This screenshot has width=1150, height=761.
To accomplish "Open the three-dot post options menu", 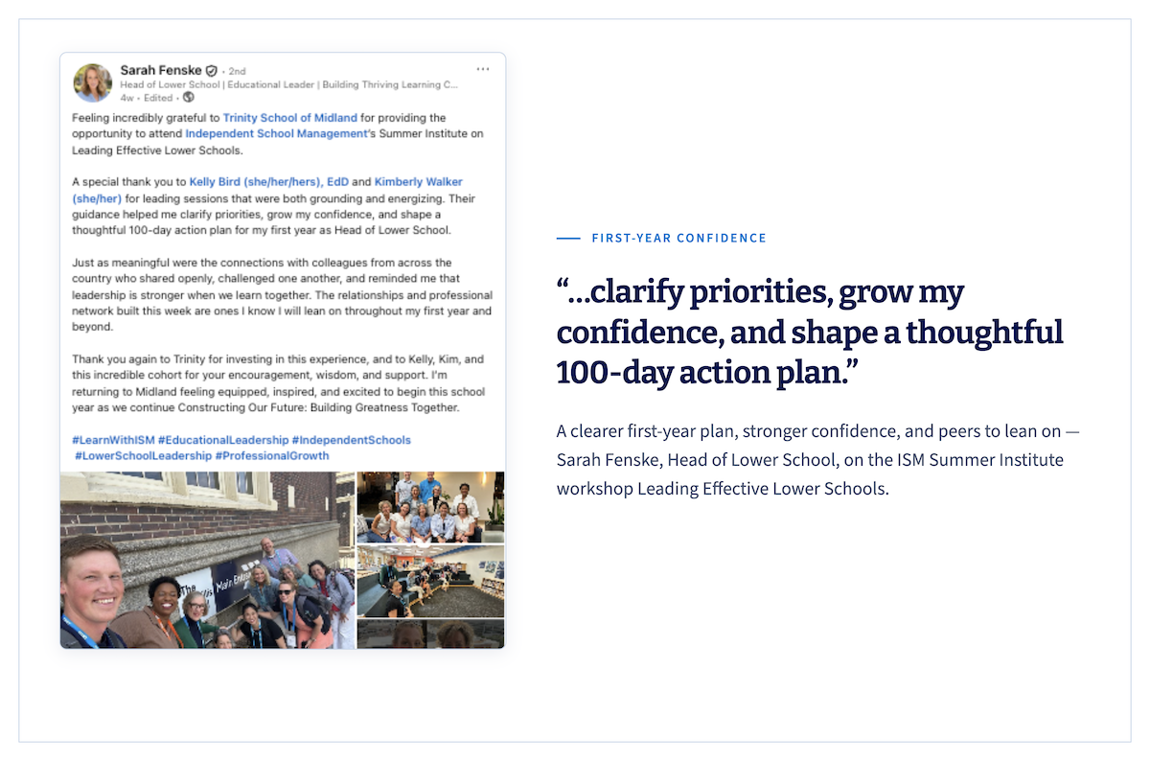I will (483, 69).
